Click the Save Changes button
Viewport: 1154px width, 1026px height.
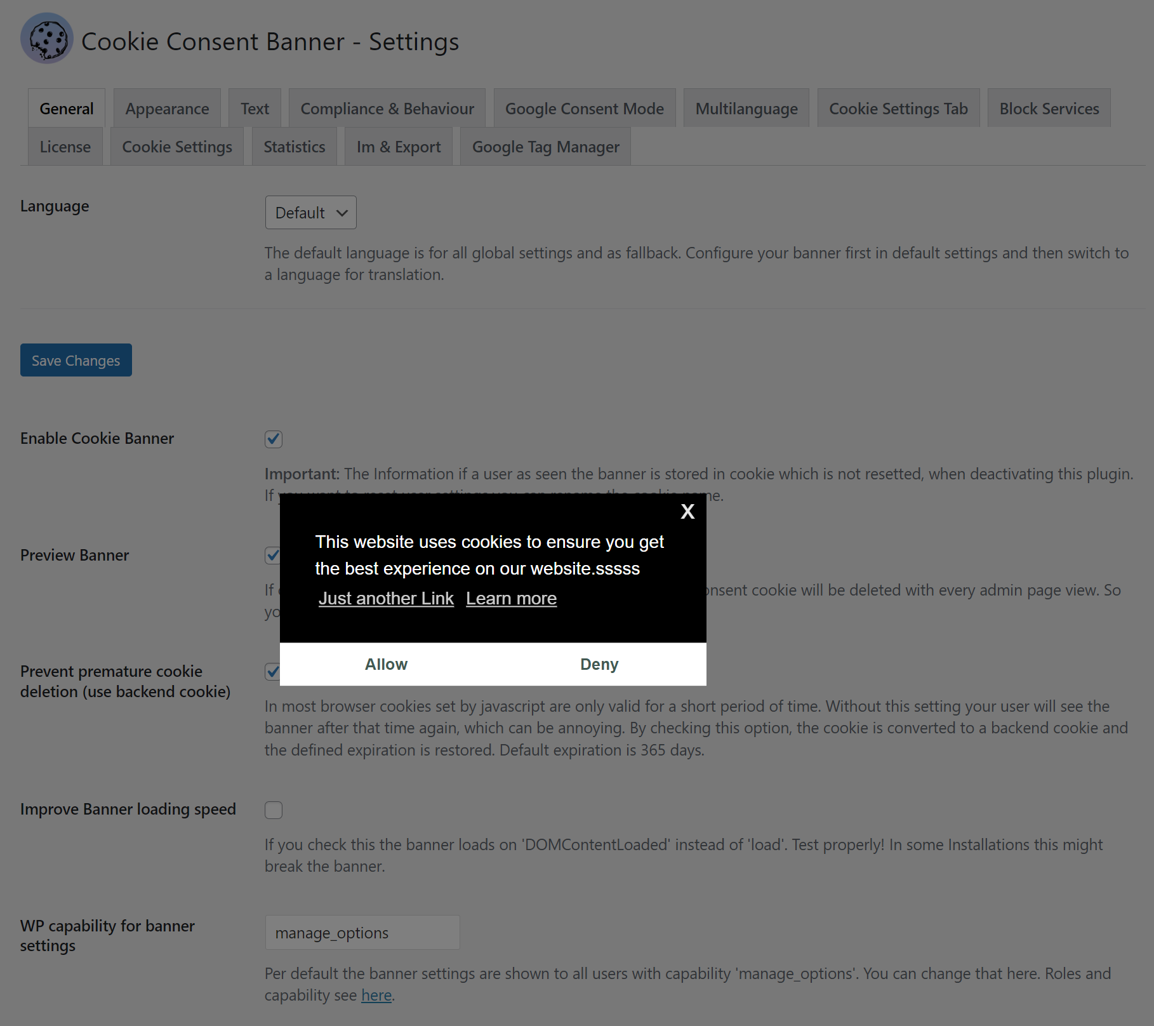tap(76, 360)
